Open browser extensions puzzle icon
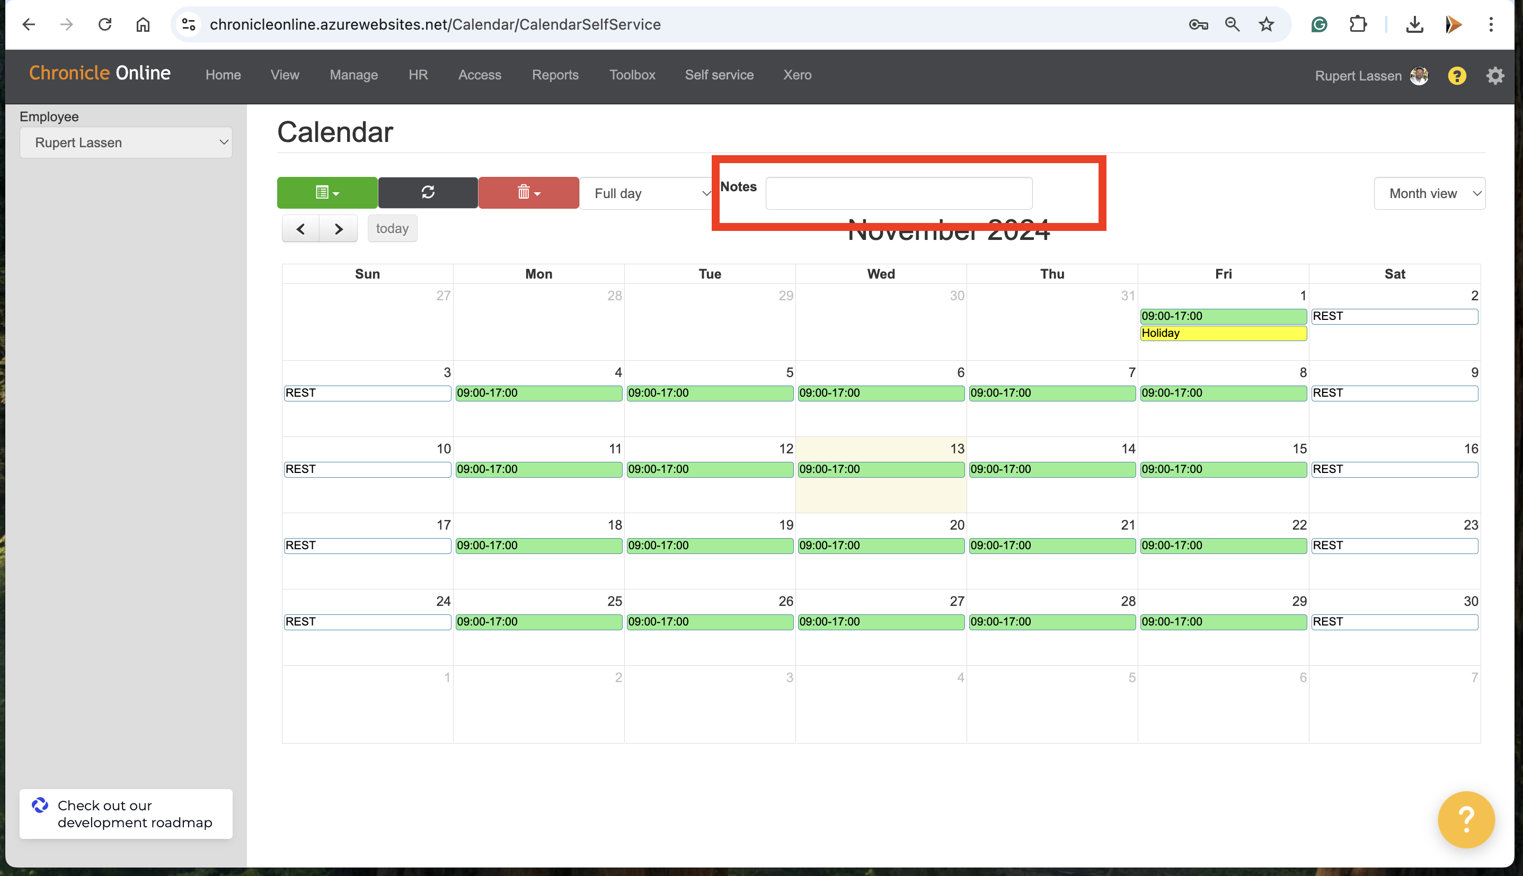 [1358, 25]
